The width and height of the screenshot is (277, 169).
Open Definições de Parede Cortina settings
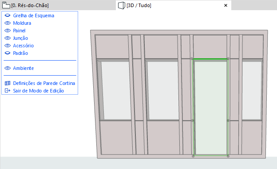coord(44,83)
